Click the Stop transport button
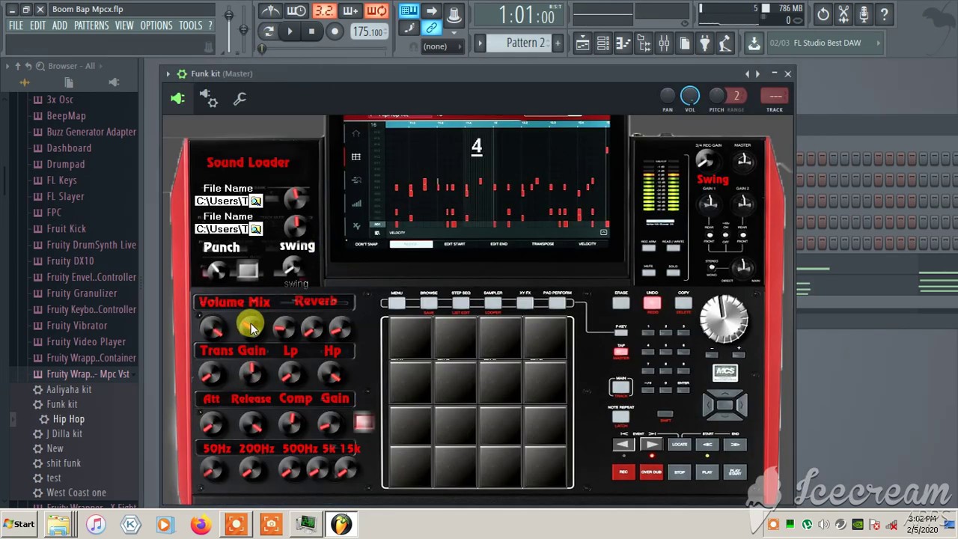 click(x=311, y=31)
